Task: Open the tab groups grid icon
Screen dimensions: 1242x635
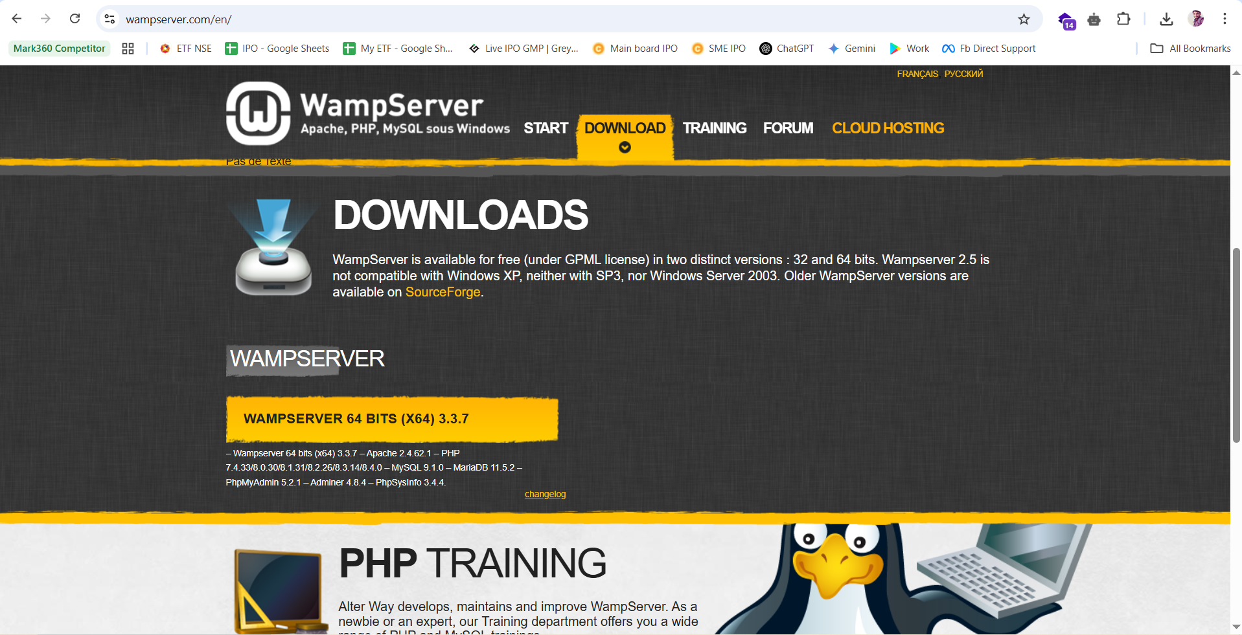Action: (x=128, y=49)
